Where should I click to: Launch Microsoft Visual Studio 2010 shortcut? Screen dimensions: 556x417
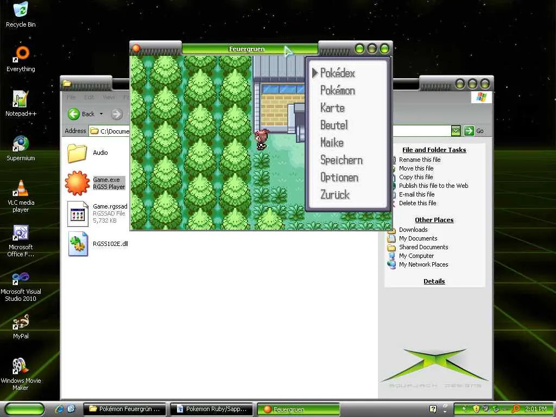[x=21, y=277]
